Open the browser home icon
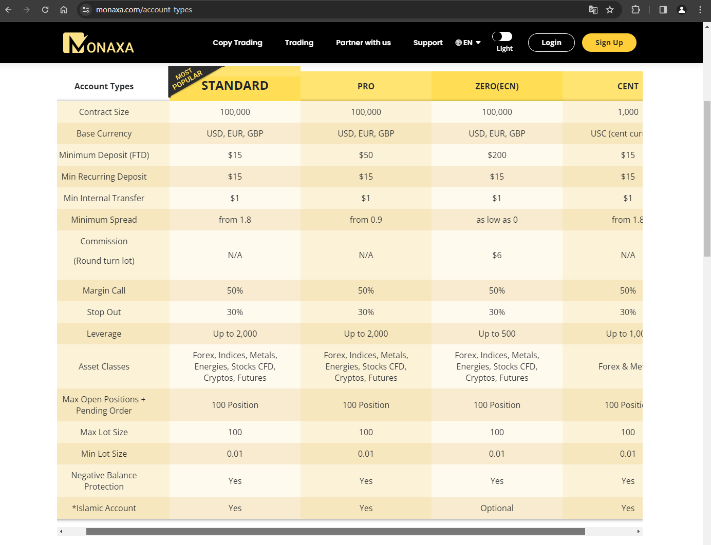 point(64,10)
